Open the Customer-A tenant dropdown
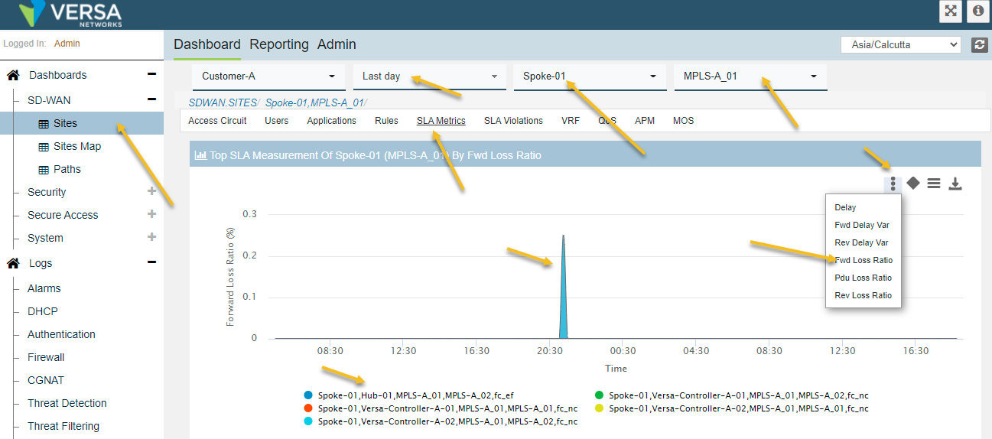The image size is (992, 439). tap(268, 76)
